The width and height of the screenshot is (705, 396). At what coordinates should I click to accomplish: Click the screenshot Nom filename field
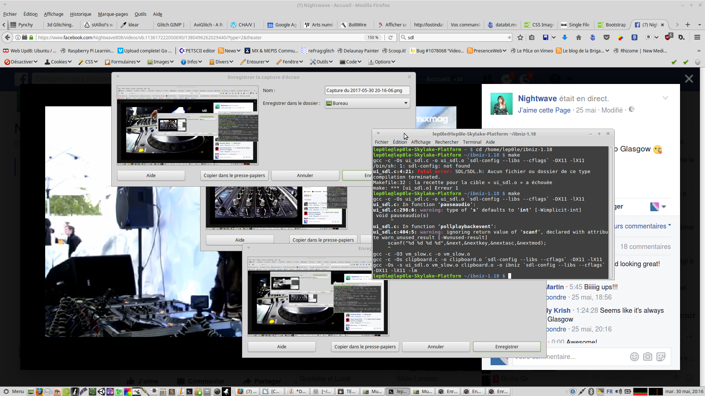click(x=367, y=91)
